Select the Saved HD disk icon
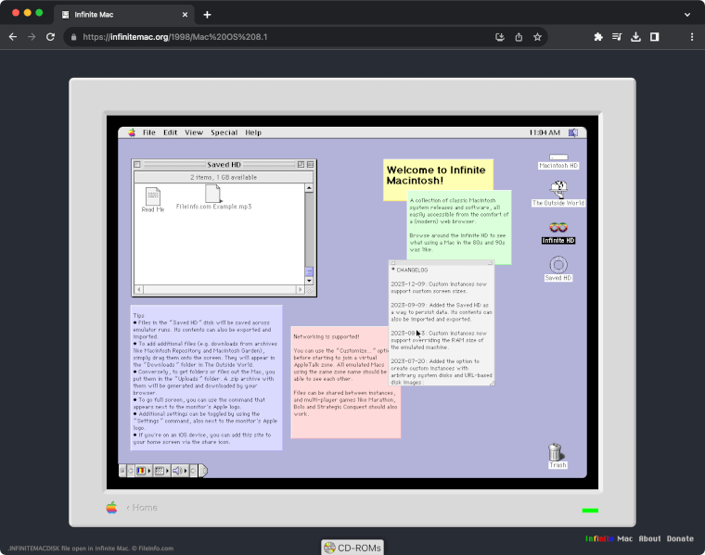 coord(558,265)
